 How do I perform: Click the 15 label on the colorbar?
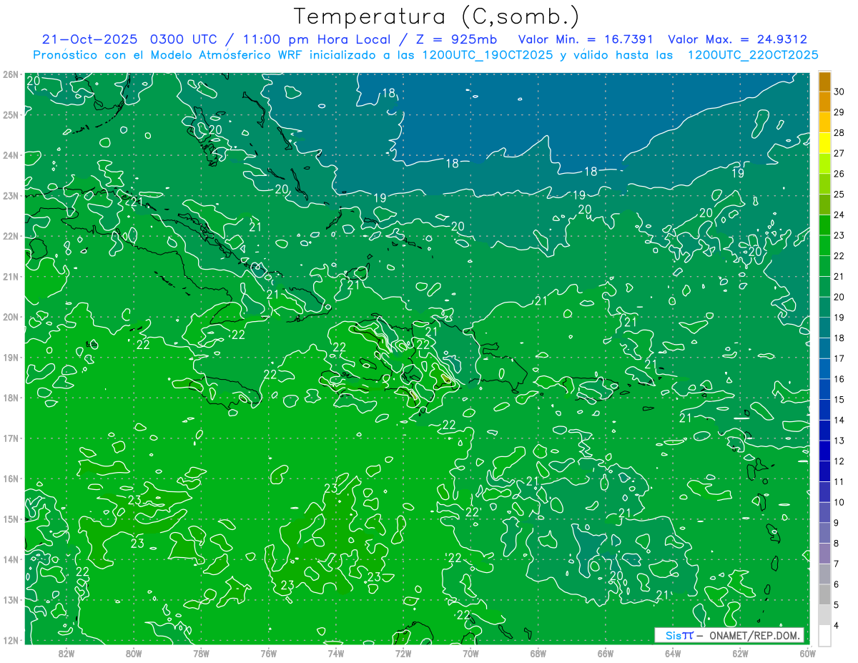point(839,400)
